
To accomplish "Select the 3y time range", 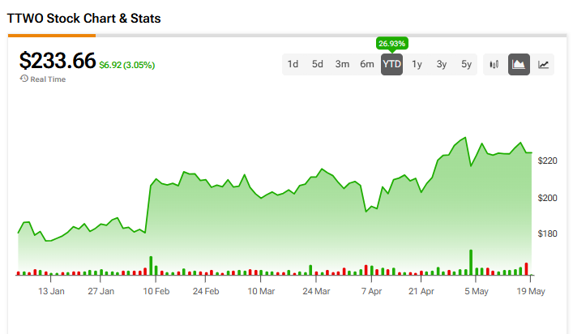I will [x=442, y=64].
